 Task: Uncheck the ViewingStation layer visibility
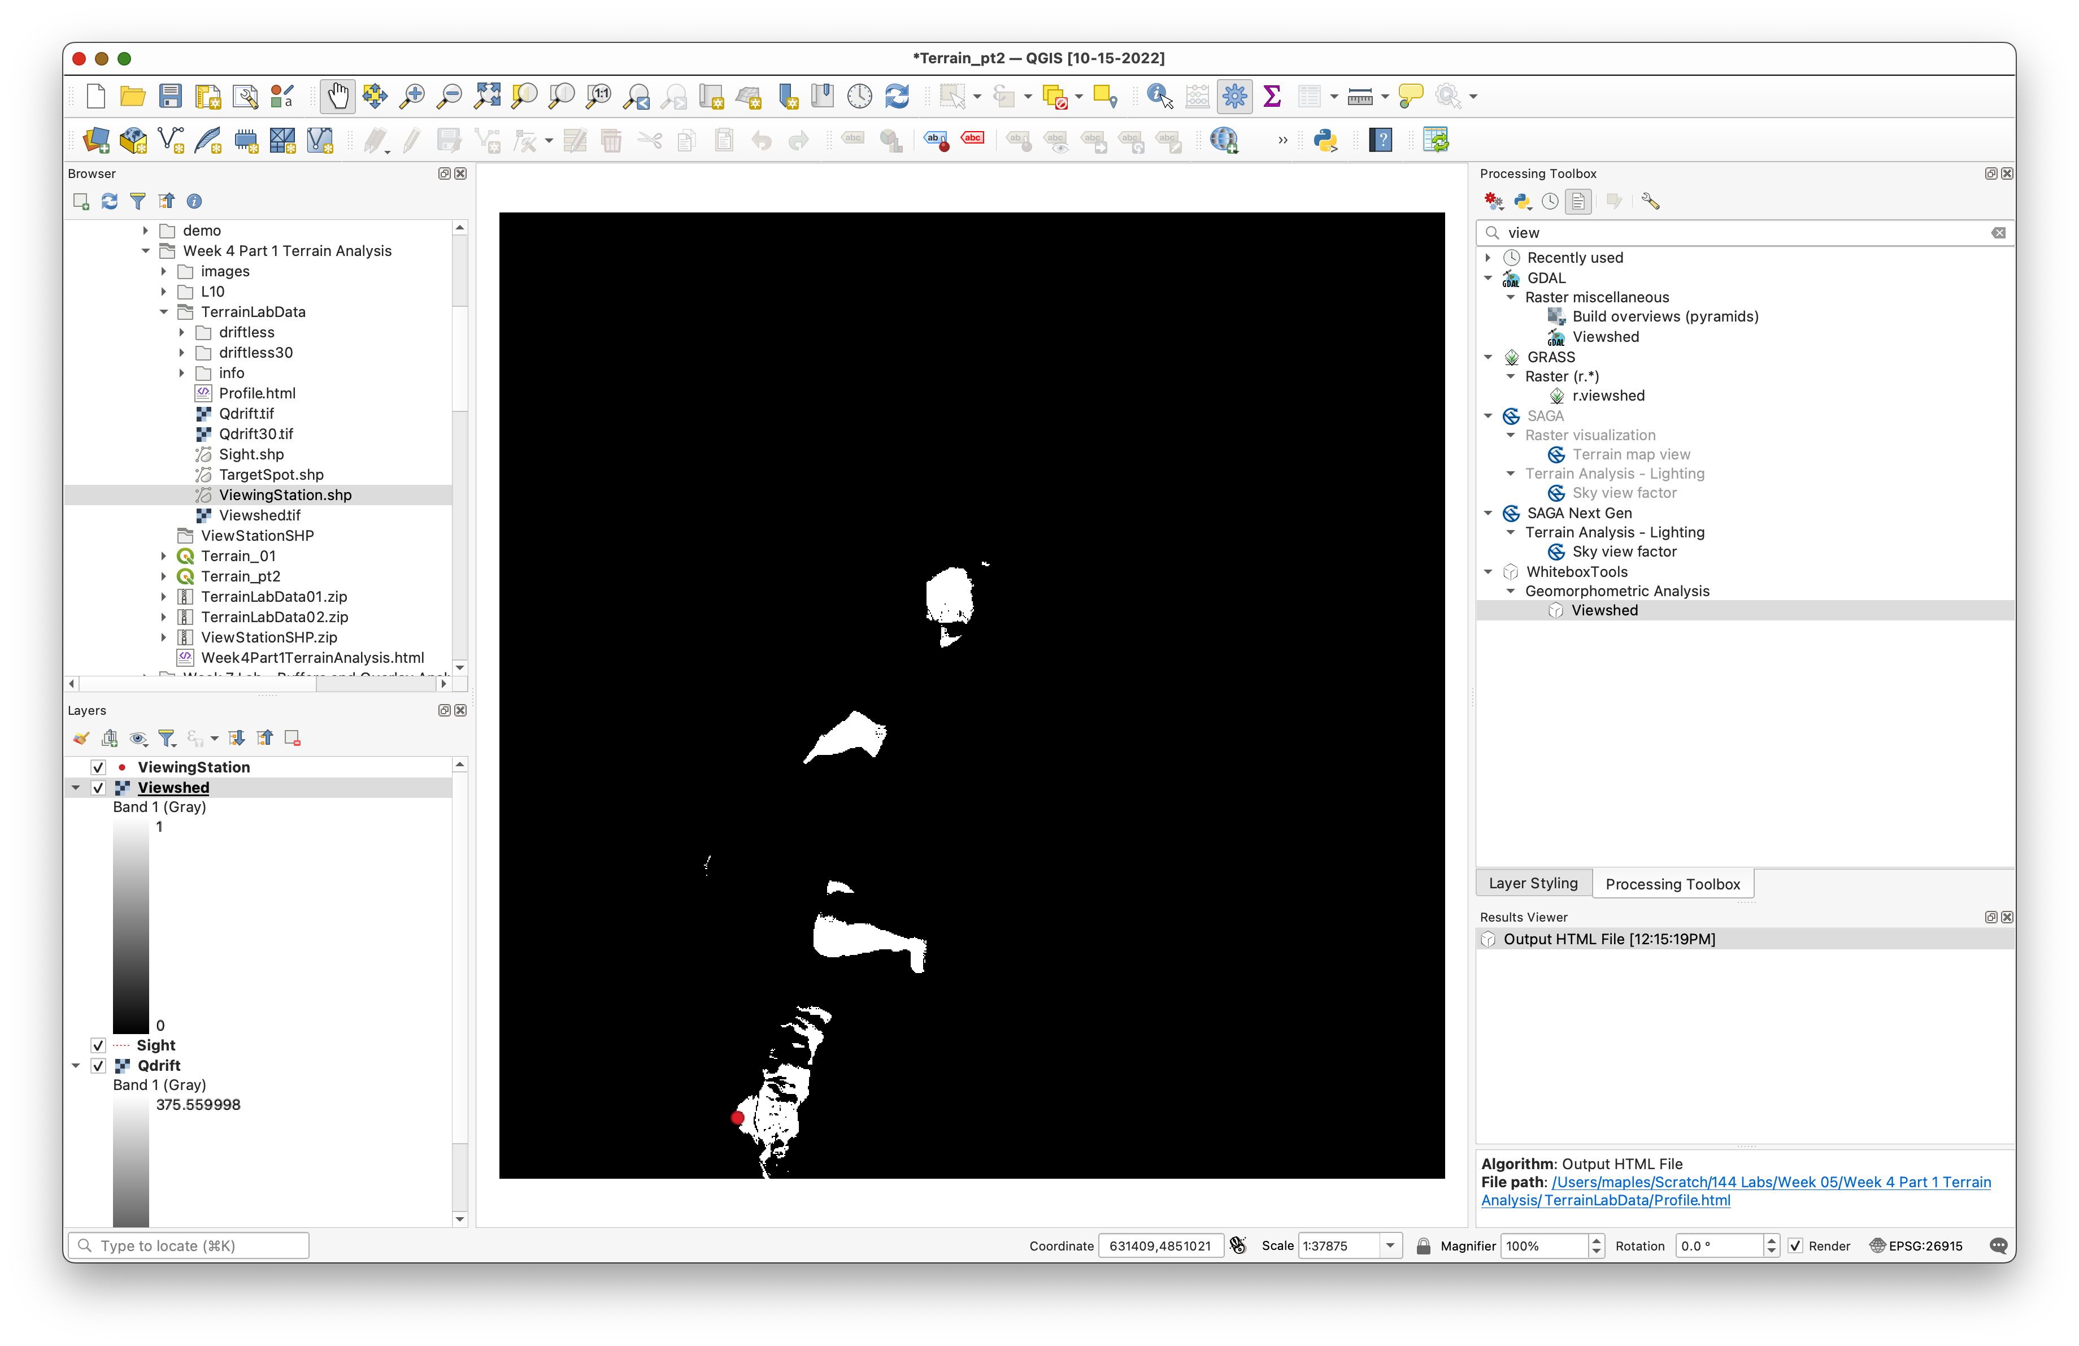[99, 768]
